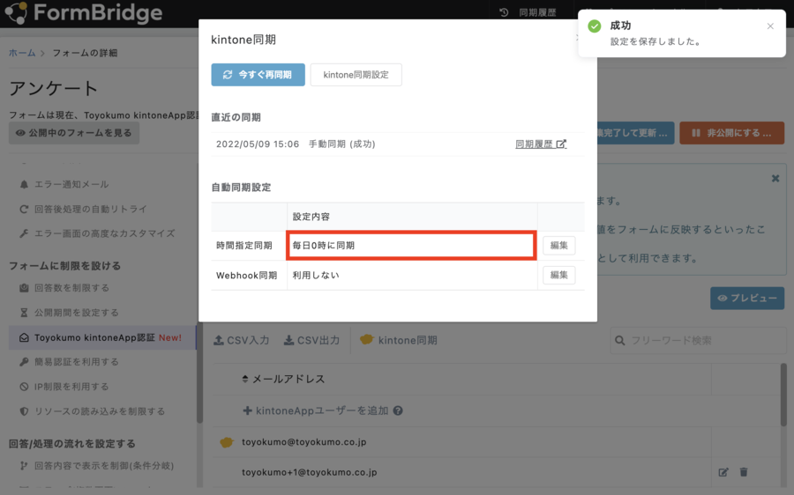This screenshot has height=495, width=794.
Task: Click 公開中のフォームを見る button
Action: (74, 133)
